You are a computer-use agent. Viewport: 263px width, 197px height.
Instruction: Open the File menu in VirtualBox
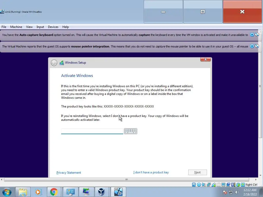tap(4, 27)
